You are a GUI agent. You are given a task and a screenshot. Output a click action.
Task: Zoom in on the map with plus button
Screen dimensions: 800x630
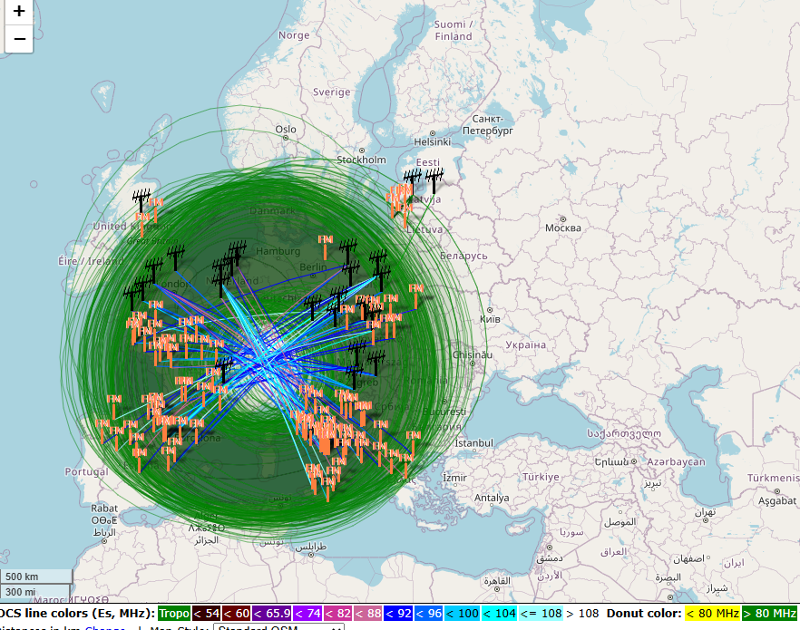click(x=19, y=11)
